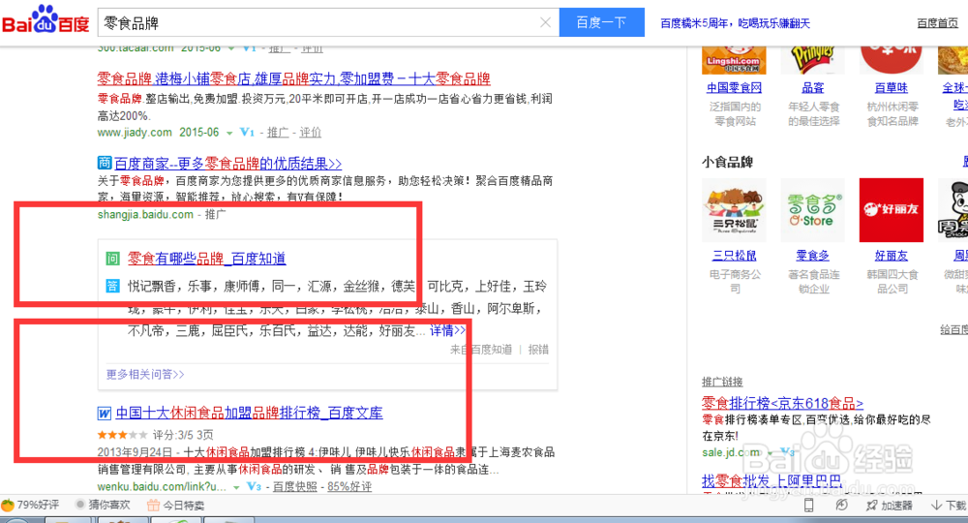The height and width of the screenshot is (523, 968).
Task: Open 中国十大休闲食品加盟品牌排行榜_百度文库
Action: click(x=250, y=414)
